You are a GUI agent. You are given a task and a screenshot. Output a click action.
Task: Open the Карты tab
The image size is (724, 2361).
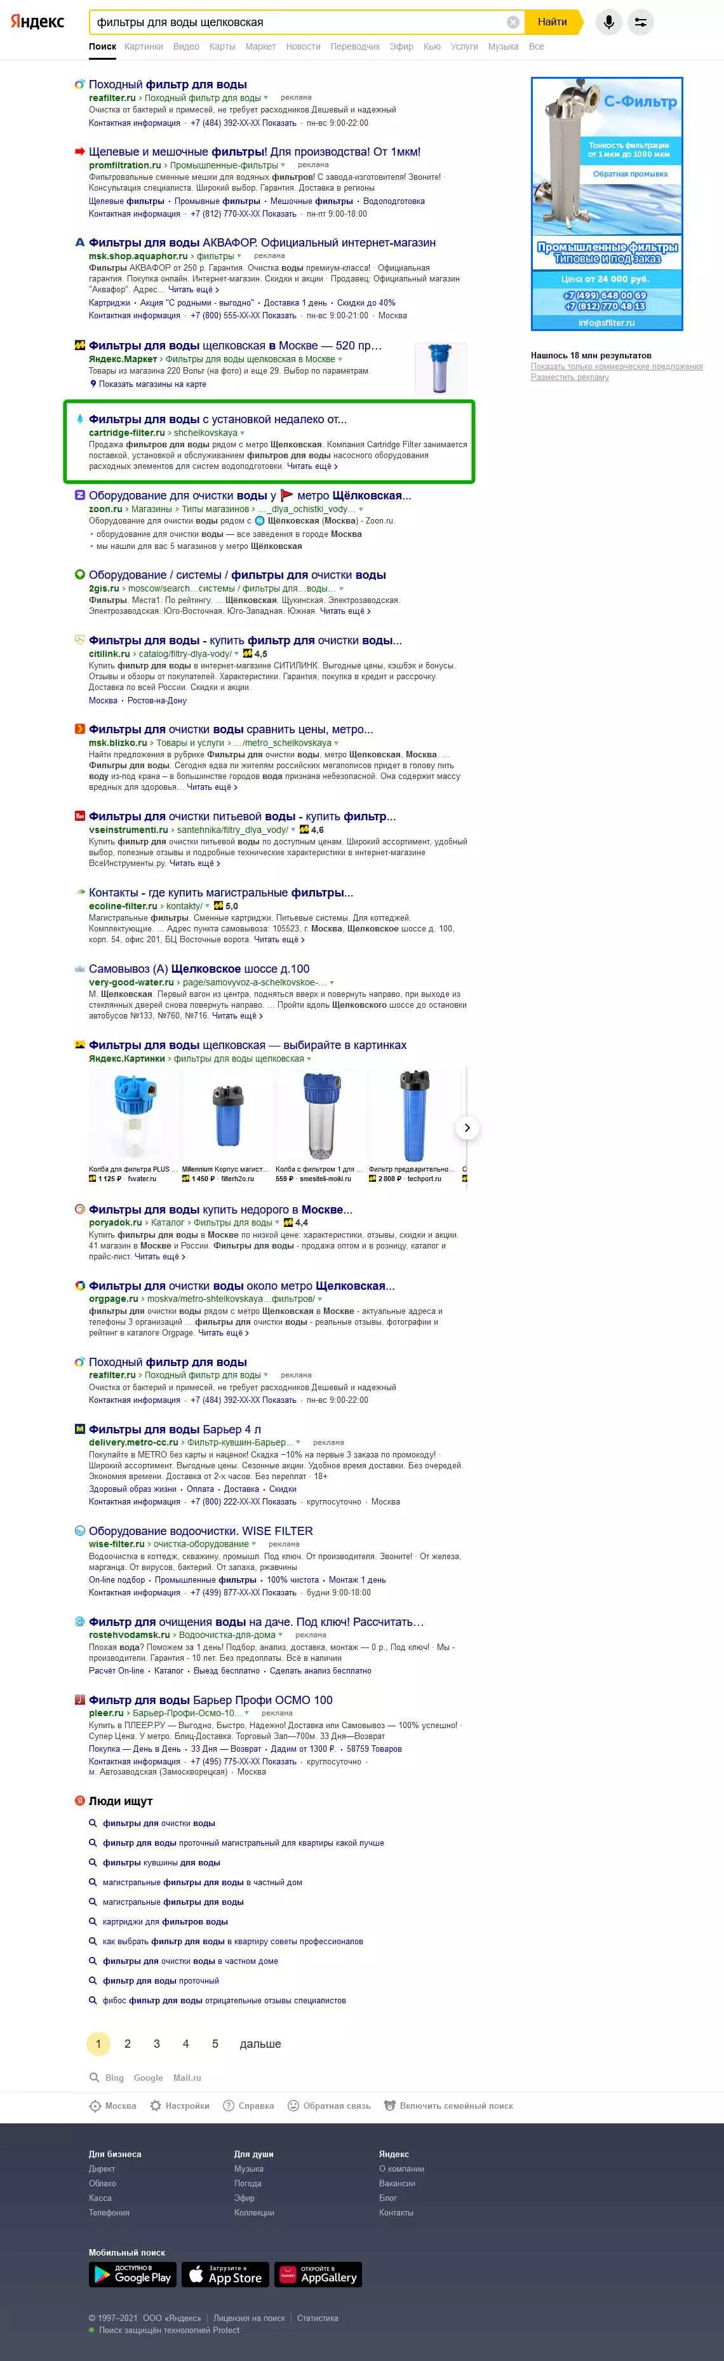tap(222, 47)
